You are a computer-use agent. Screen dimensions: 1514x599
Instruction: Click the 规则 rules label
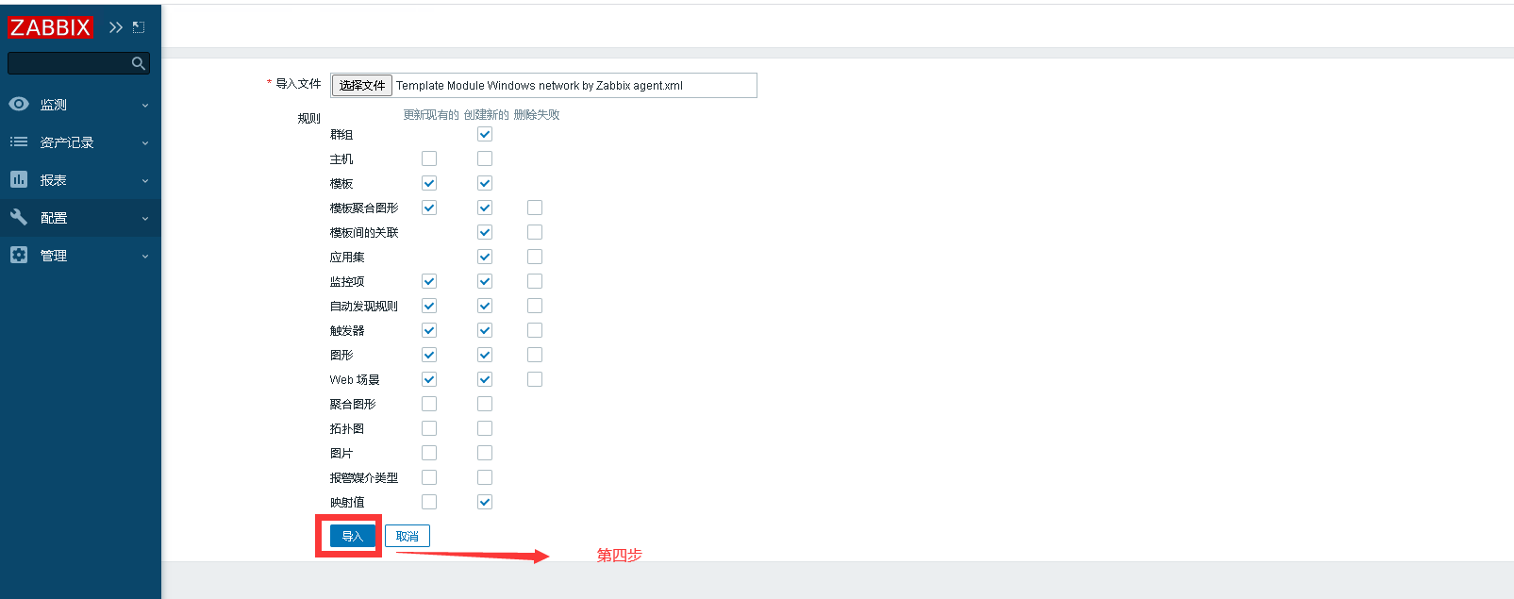point(309,119)
